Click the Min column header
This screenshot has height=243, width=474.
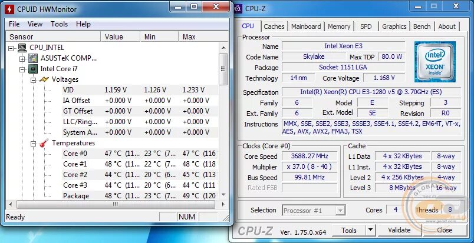[159, 37]
